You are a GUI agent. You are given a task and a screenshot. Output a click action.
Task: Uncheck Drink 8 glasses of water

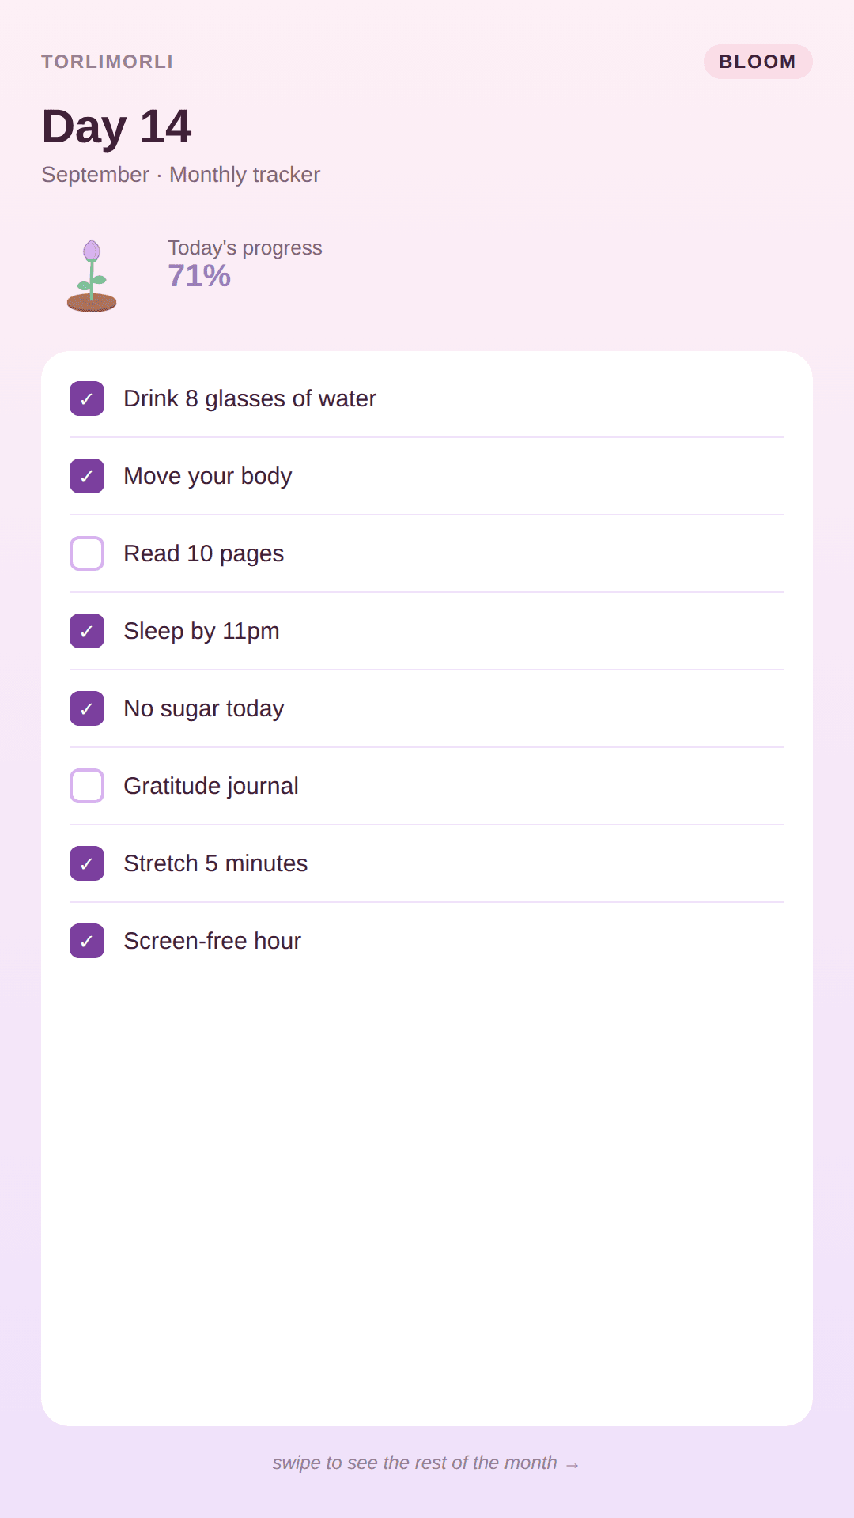(x=87, y=398)
